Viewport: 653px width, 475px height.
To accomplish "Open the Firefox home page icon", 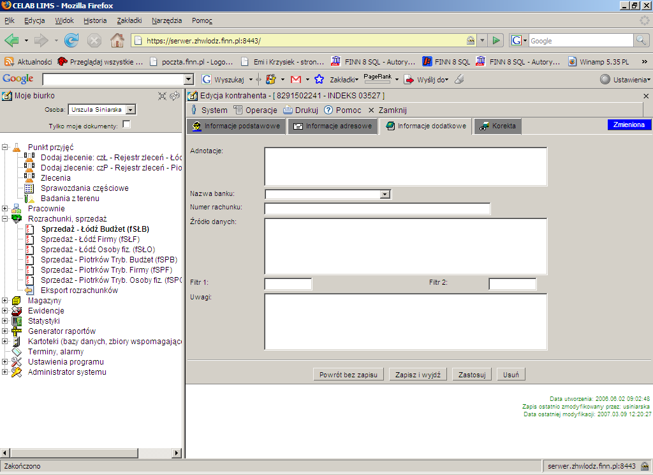I will (117, 40).
